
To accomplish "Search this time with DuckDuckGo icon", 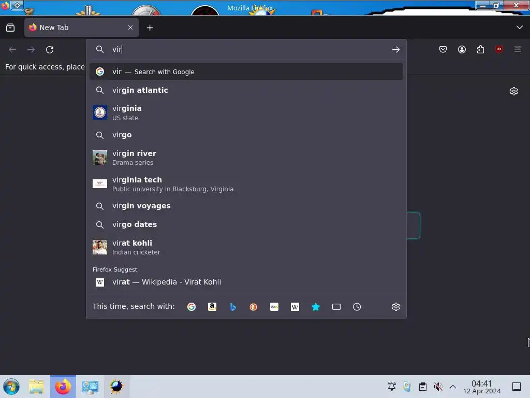I will point(253,307).
